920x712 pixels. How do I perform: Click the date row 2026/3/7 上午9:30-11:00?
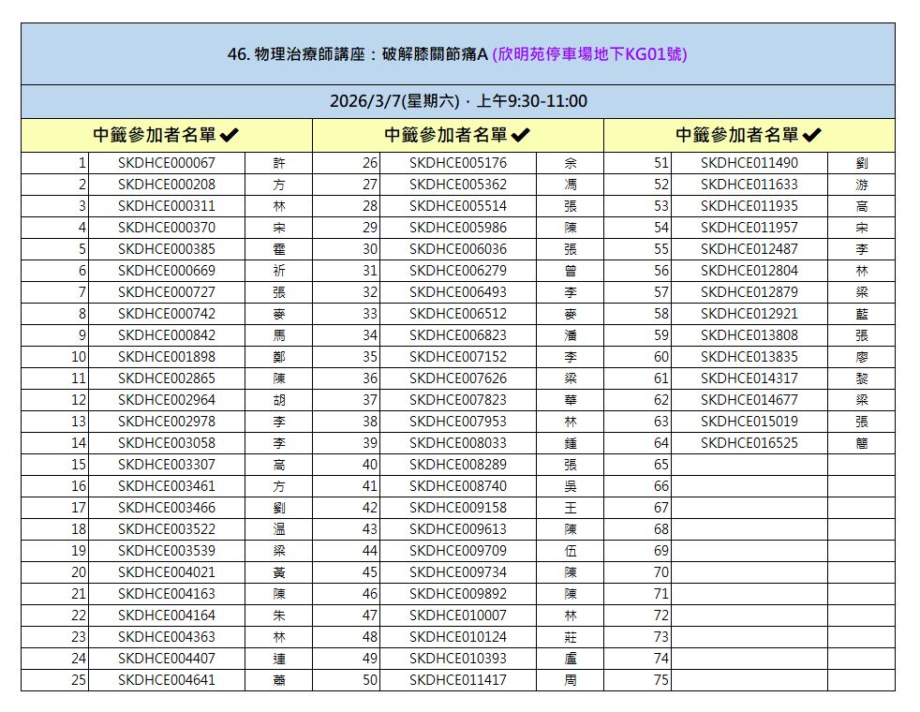pyautogui.click(x=458, y=101)
